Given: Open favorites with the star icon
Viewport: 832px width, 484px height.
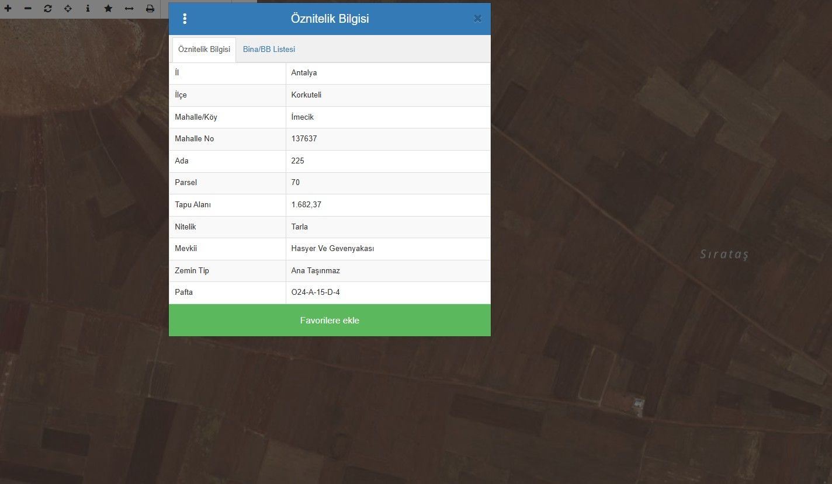Looking at the screenshot, I should point(108,9).
